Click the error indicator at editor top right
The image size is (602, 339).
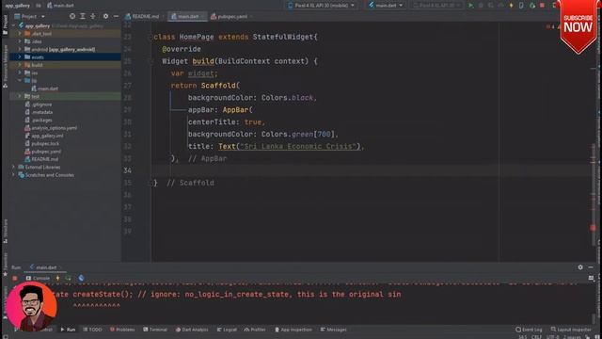pyautogui.click(x=550, y=27)
